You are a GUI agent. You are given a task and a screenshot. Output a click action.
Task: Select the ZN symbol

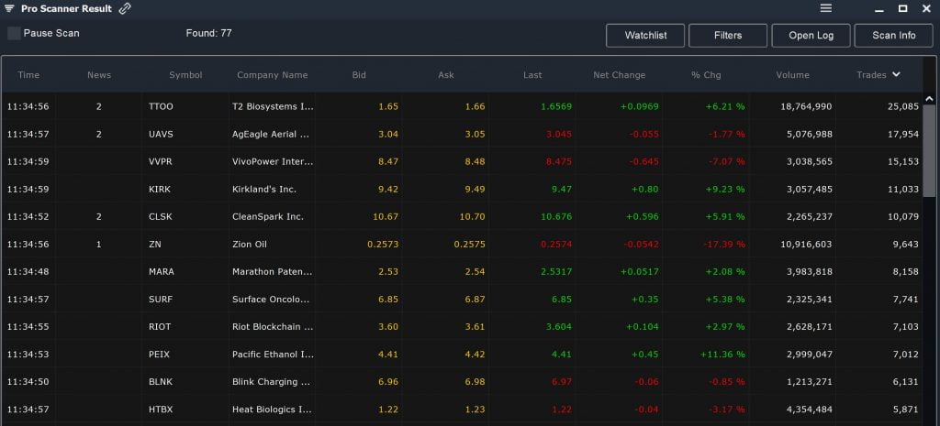pos(154,244)
